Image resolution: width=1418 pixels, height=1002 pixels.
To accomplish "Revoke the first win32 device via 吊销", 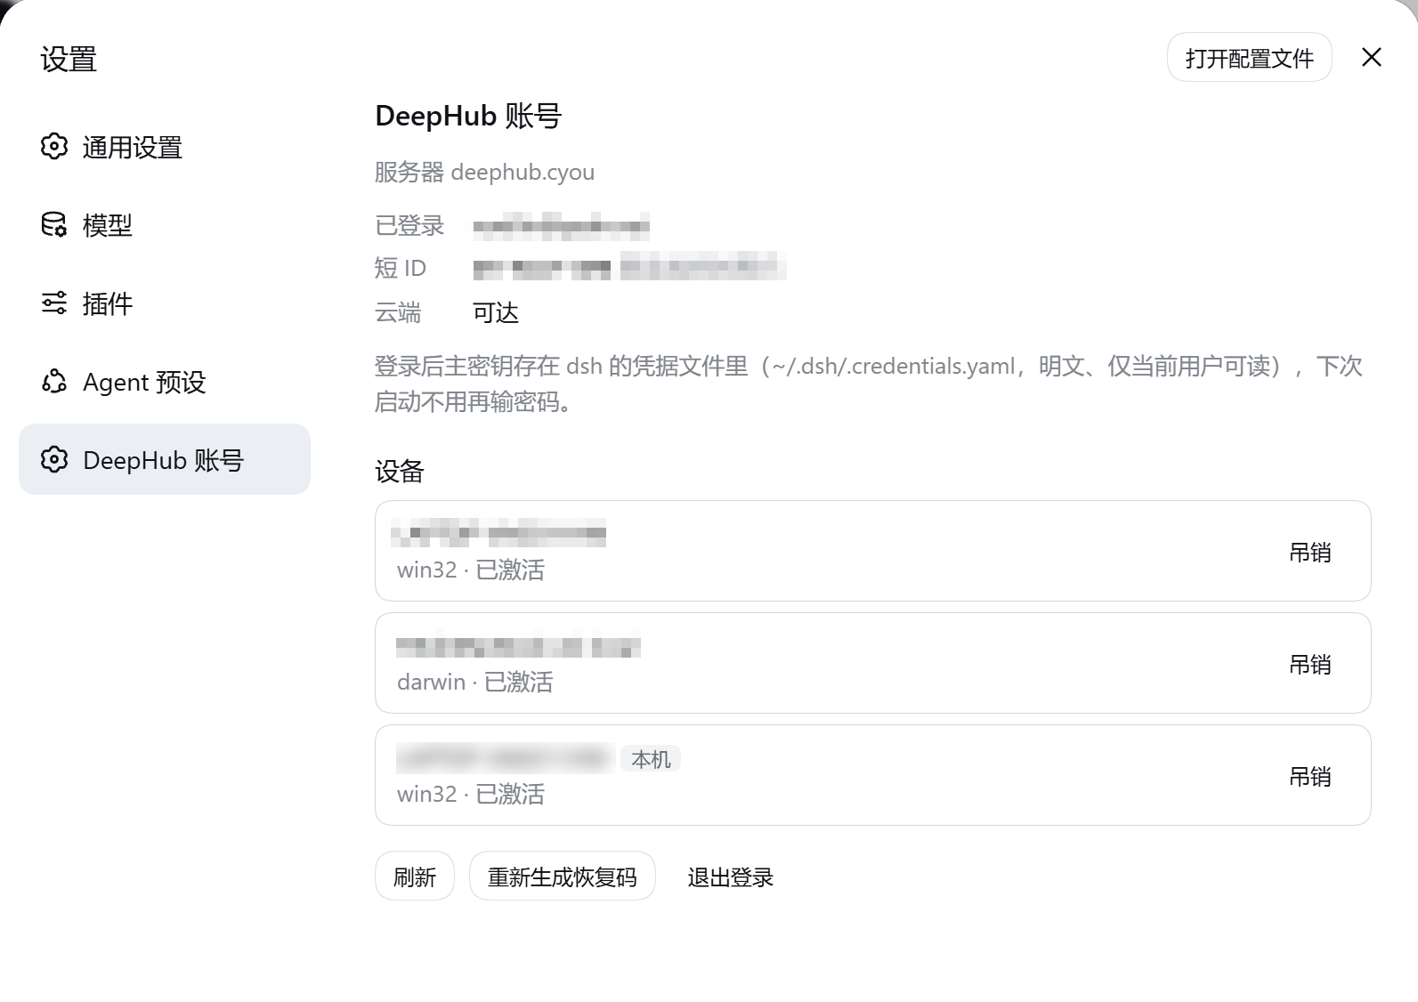I will tap(1310, 553).
